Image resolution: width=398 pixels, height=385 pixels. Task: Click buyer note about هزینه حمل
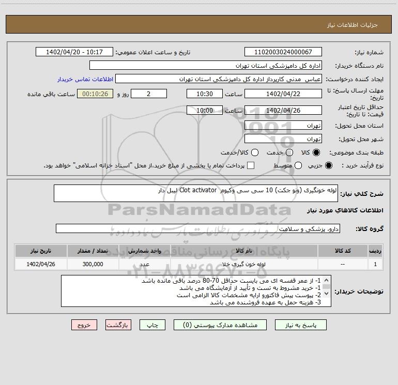tap(266, 302)
